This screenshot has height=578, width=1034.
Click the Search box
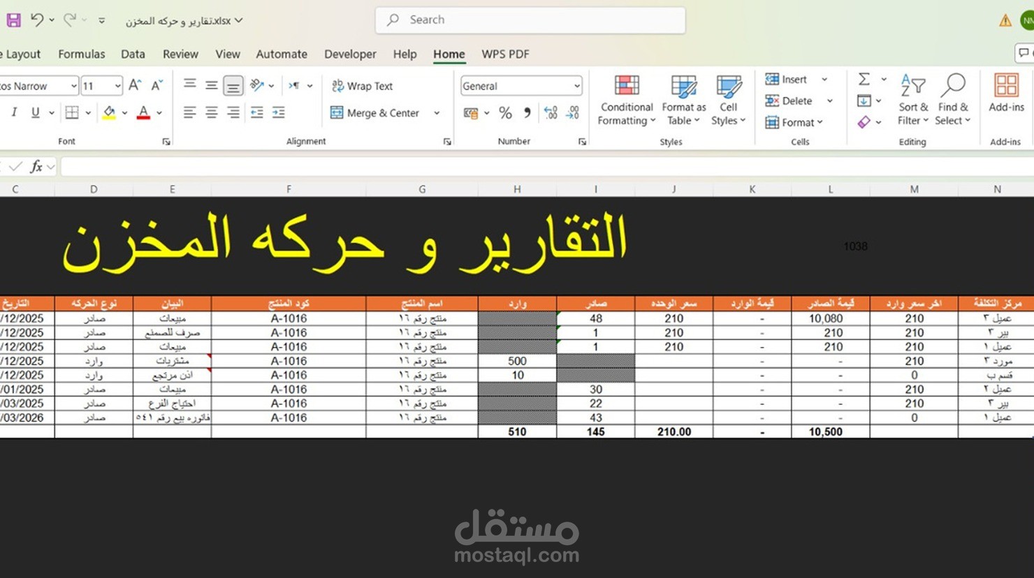pos(530,20)
